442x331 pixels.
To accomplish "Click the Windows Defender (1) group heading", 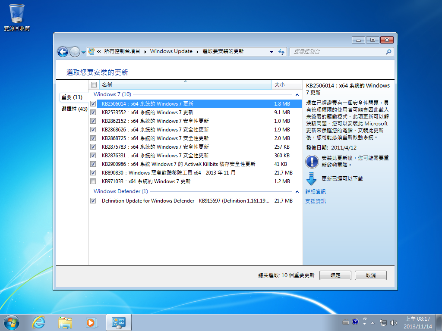I will click(121, 191).
